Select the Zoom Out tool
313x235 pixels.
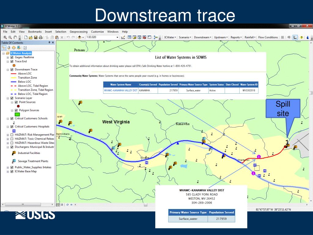[x=10, y=37]
